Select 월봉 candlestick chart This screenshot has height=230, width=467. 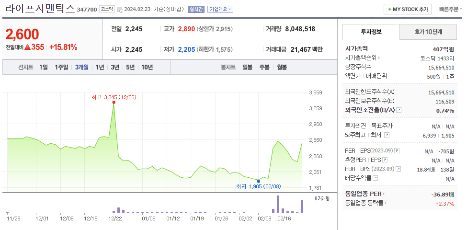coord(282,68)
